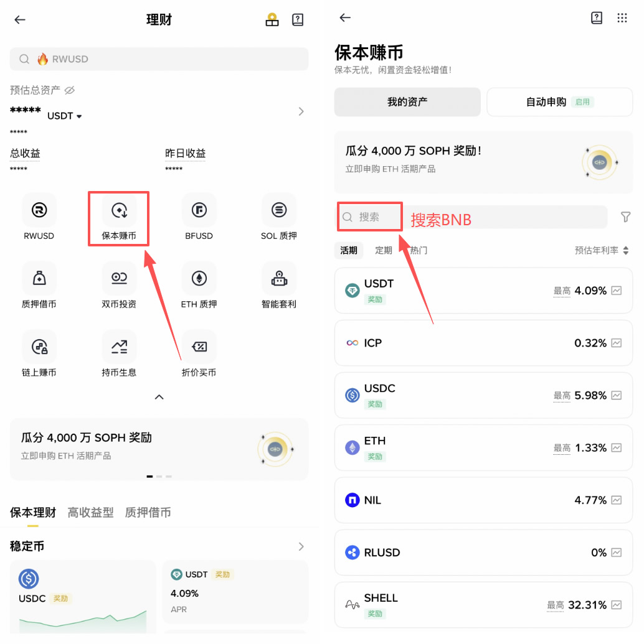Open help guide icon on 保本赚币 page
644x644 pixels.
597,17
